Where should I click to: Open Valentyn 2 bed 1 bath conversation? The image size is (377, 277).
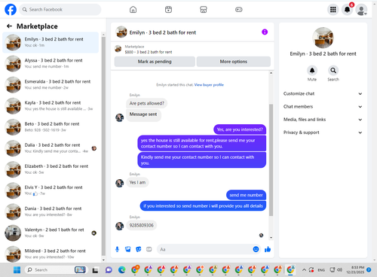tap(51, 233)
